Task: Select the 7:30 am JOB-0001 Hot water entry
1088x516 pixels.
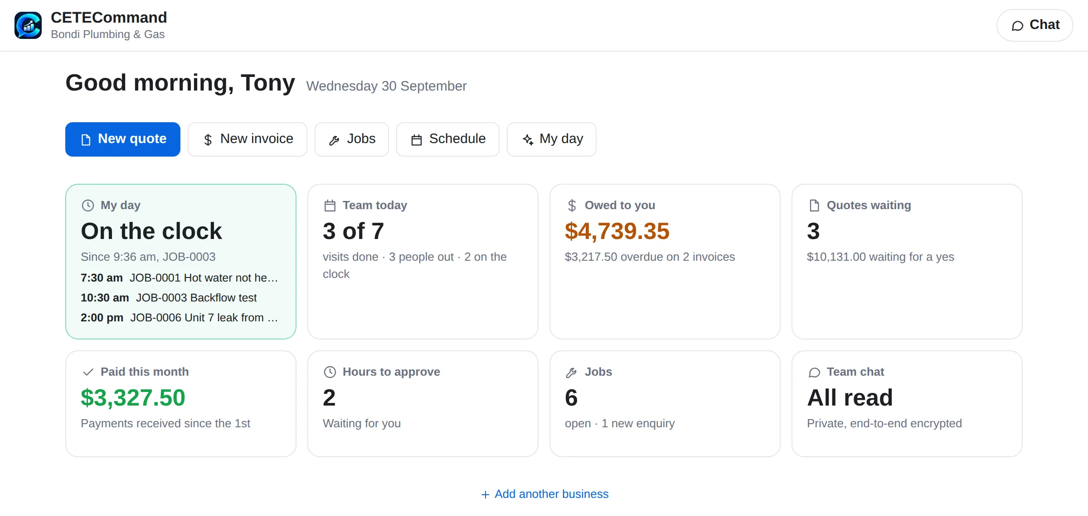Action: 180,277
